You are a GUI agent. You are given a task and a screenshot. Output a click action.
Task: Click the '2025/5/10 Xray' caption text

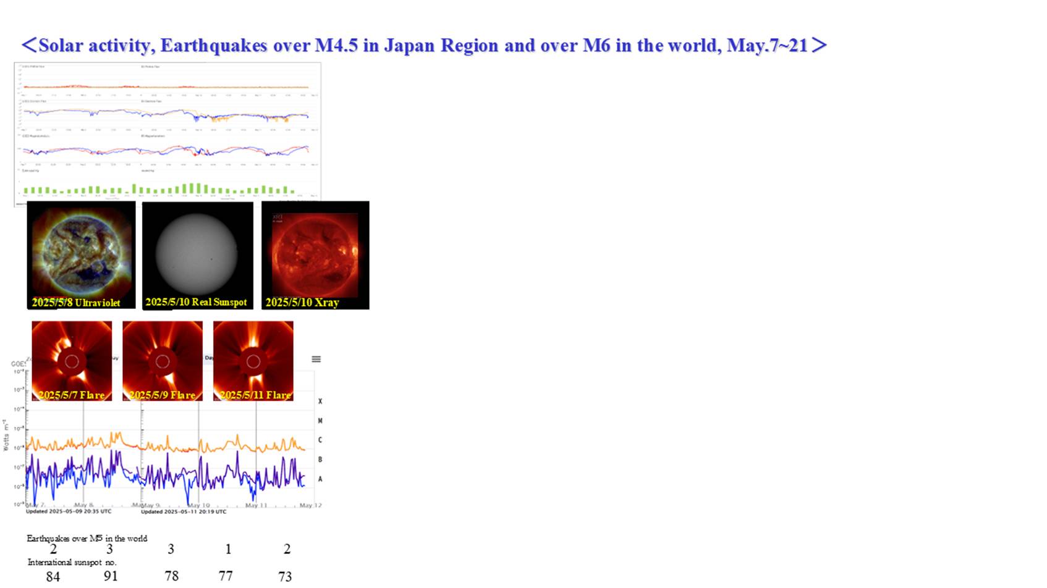(x=302, y=303)
